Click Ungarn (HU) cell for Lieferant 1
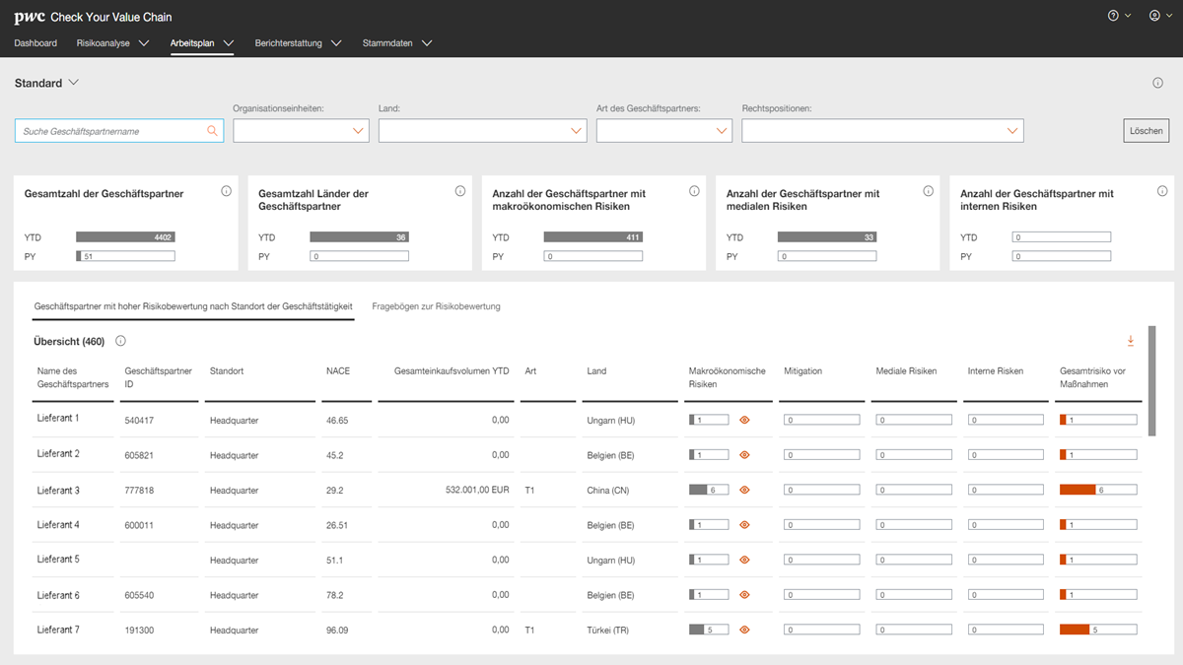Viewport: 1183px width, 665px height. pyautogui.click(x=610, y=421)
